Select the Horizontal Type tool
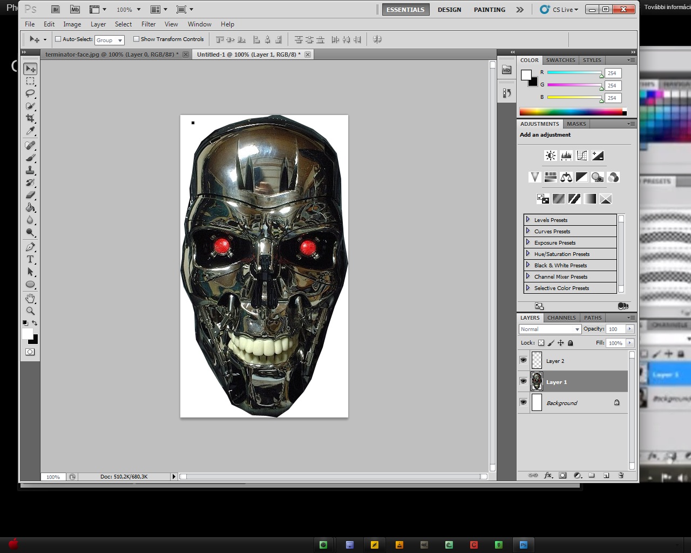This screenshot has height=553, width=691. coord(30,260)
